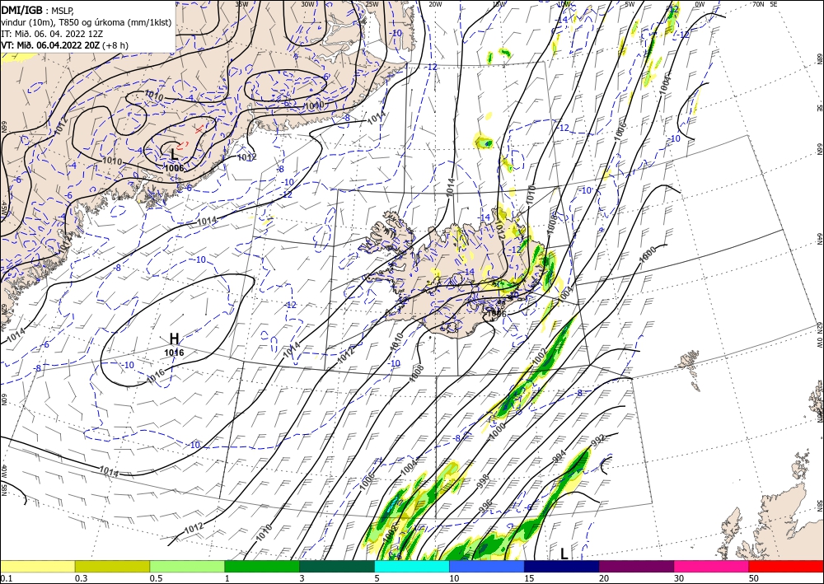Click the '1006' value under Greenland's L

pos(175,168)
